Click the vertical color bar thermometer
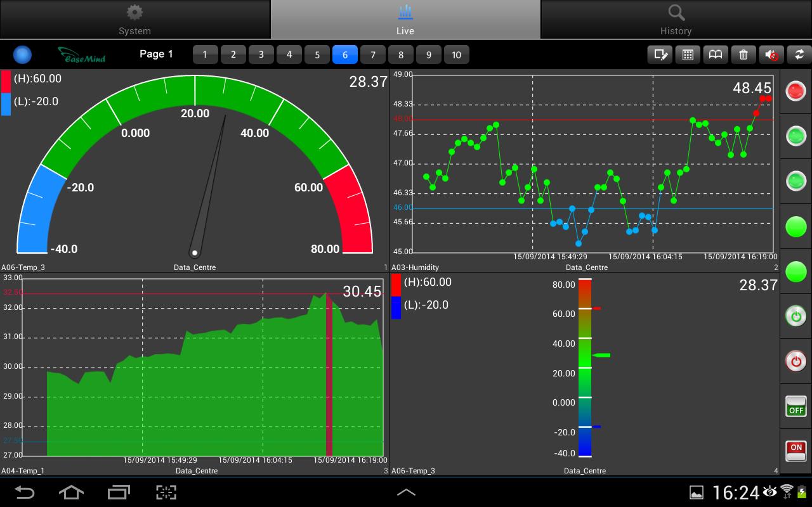812x507 pixels. 585,368
